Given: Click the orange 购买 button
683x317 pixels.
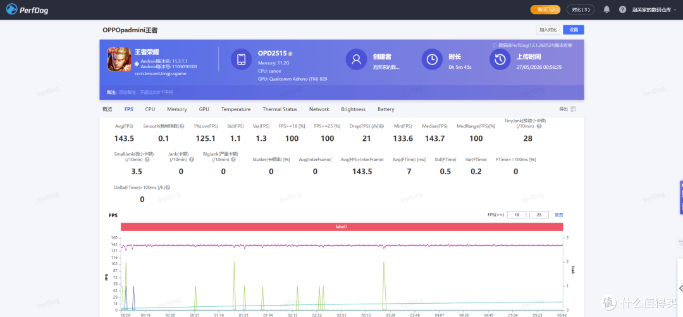Looking at the screenshot, I should (x=545, y=9).
